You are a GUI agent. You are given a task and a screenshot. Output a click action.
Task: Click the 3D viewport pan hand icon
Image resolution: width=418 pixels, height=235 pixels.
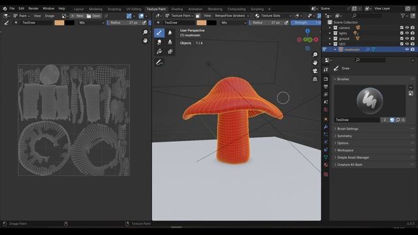(x=315, y=63)
